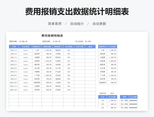Select 福利费 in the 2024/2/1 row
Screen dimensions: 154x117
click(x=37, y=54)
